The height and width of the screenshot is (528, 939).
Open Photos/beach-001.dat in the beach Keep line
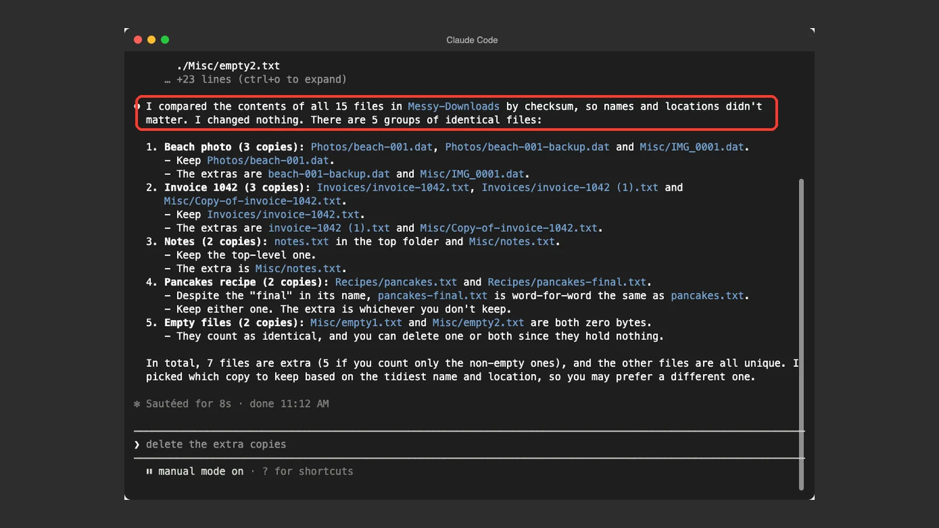tap(268, 160)
